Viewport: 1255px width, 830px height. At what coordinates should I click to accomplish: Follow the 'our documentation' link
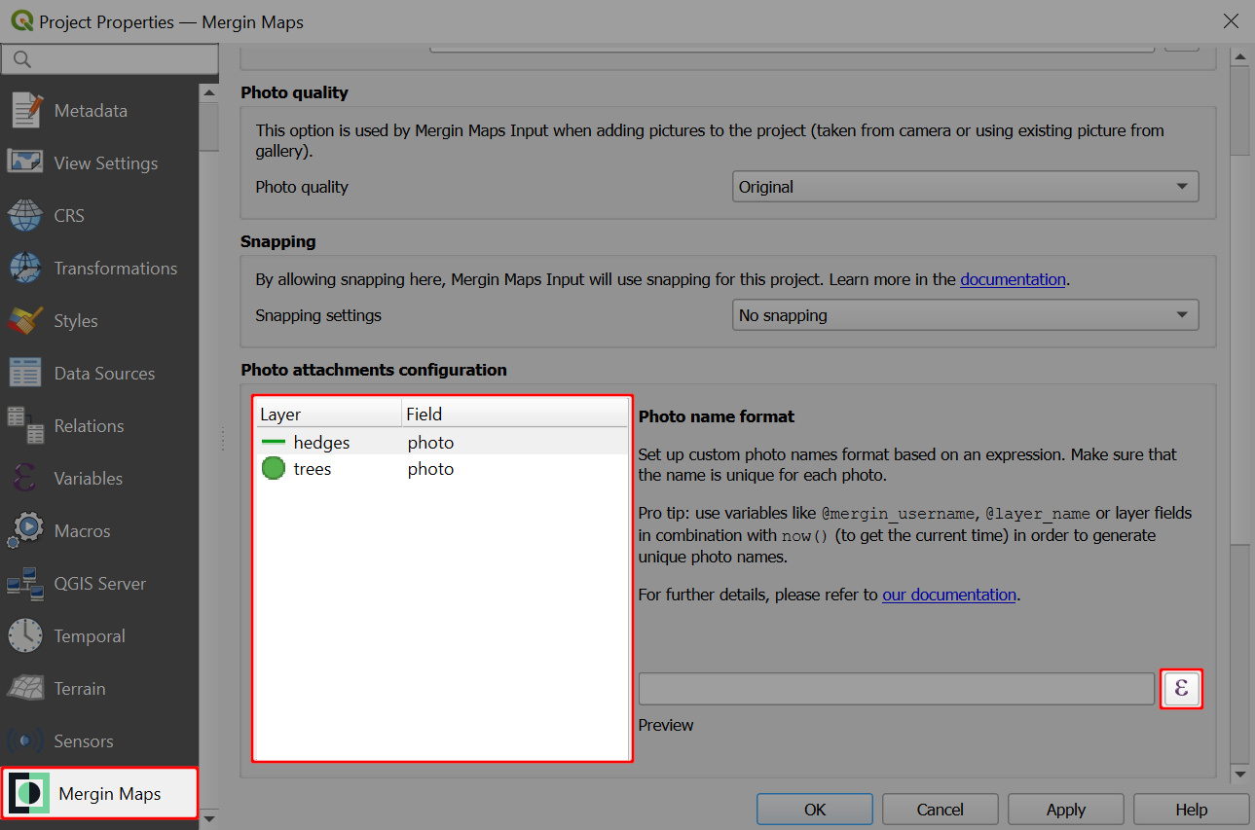click(x=949, y=595)
